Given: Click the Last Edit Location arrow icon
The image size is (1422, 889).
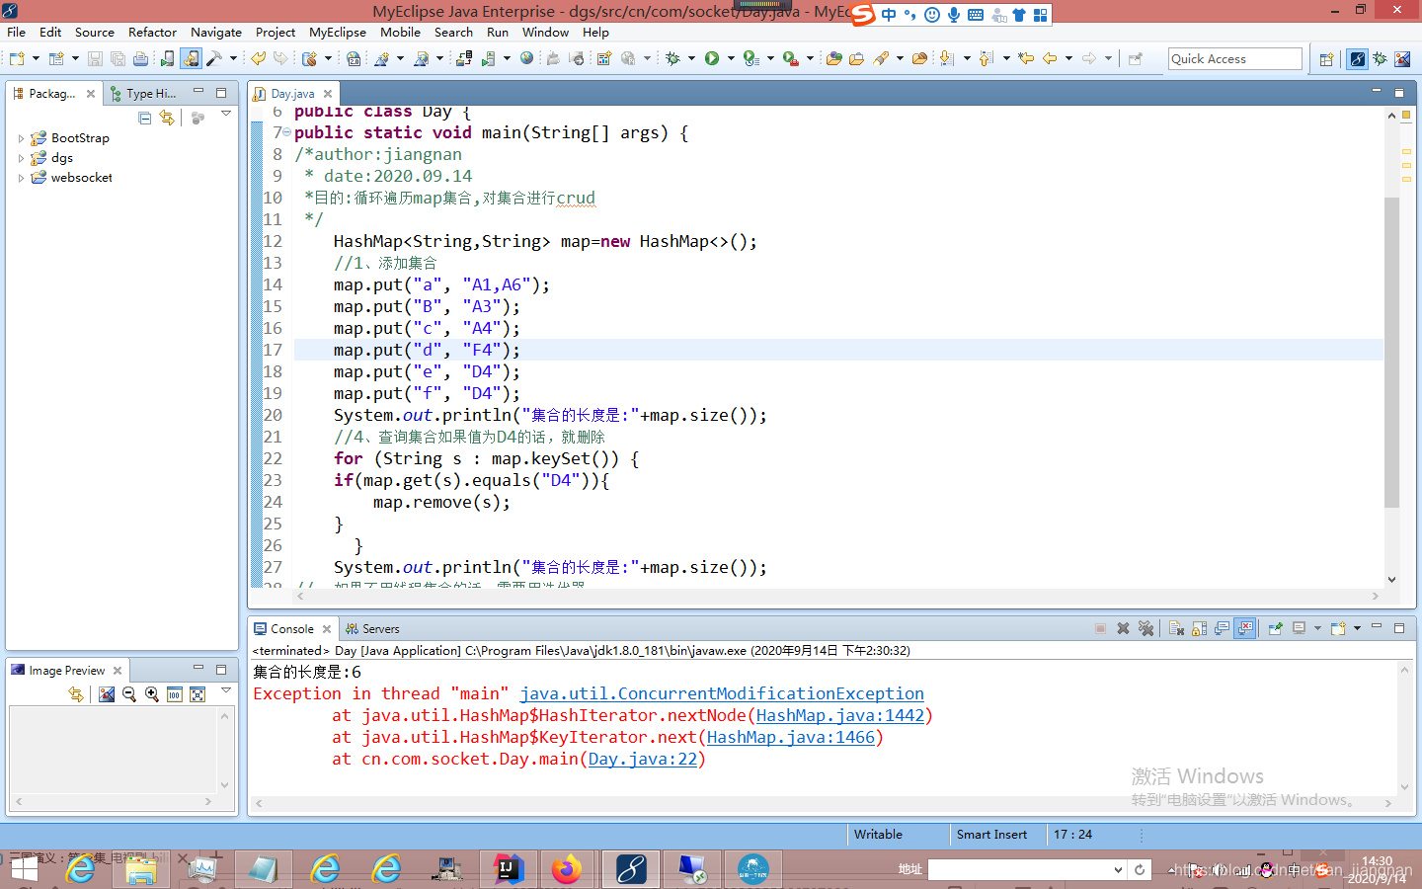Looking at the screenshot, I should tap(1027, 59).
